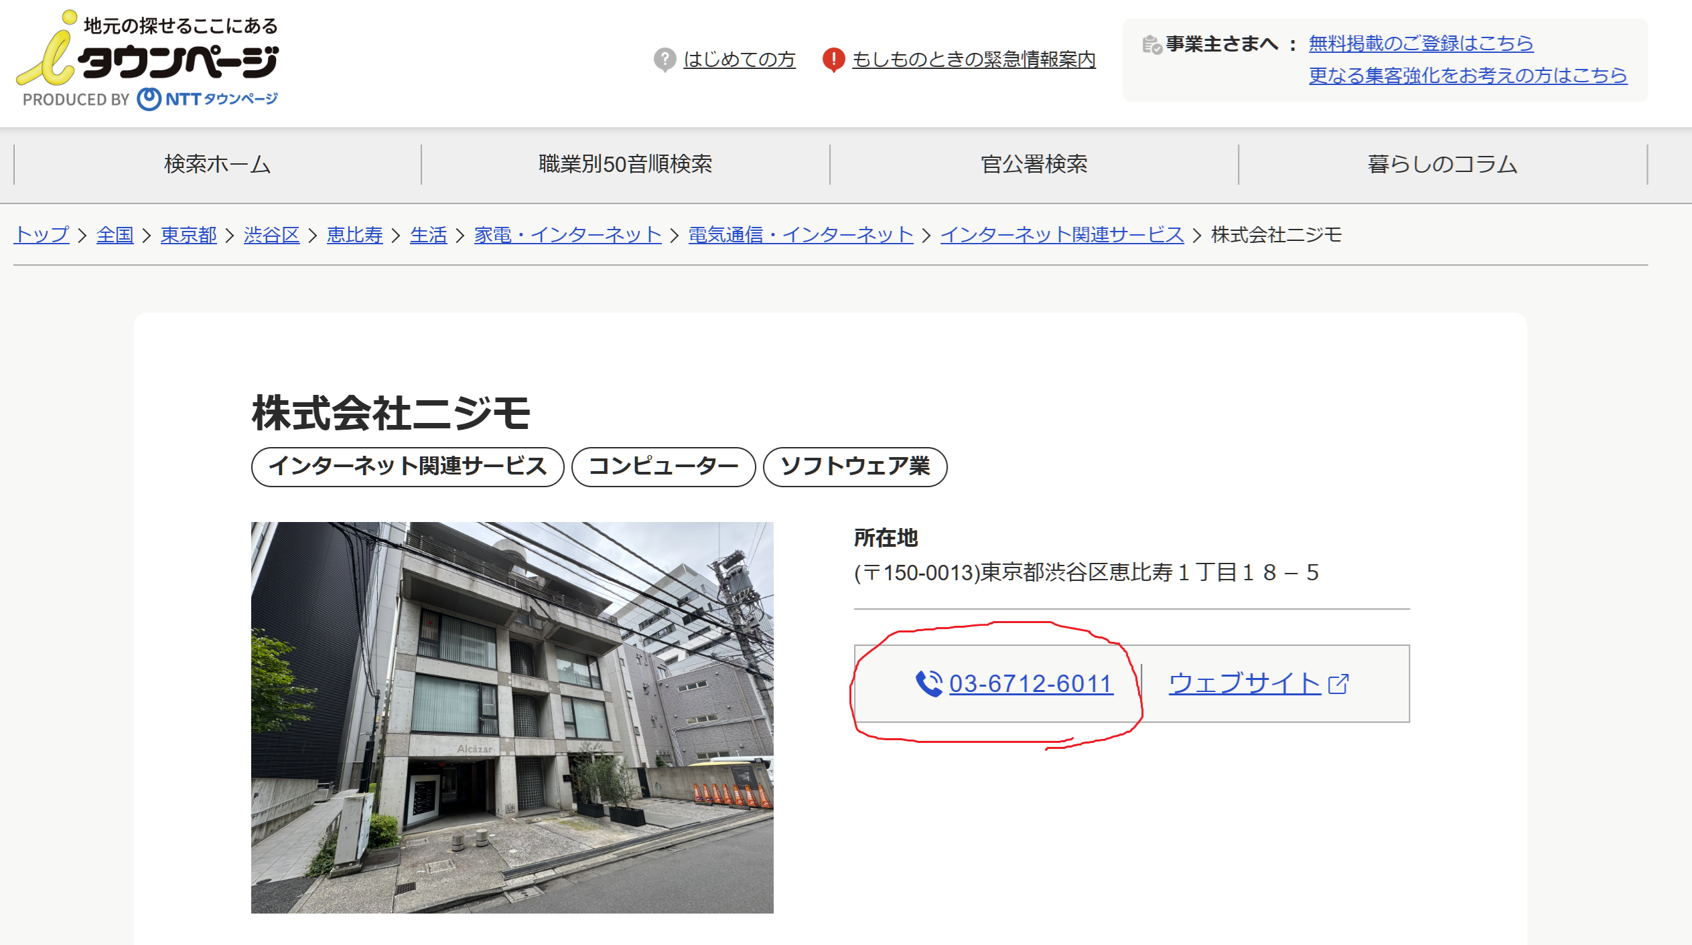The height and width of the screenshot is (945, 1692).
Task: Open the 職業別50音順検索 tab
Action: pyautogui.click(x=626, y=164)
